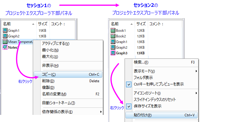228x122 pixels.
Task: Click the Graph3 icon in session 2 panel
Action: 113,53
